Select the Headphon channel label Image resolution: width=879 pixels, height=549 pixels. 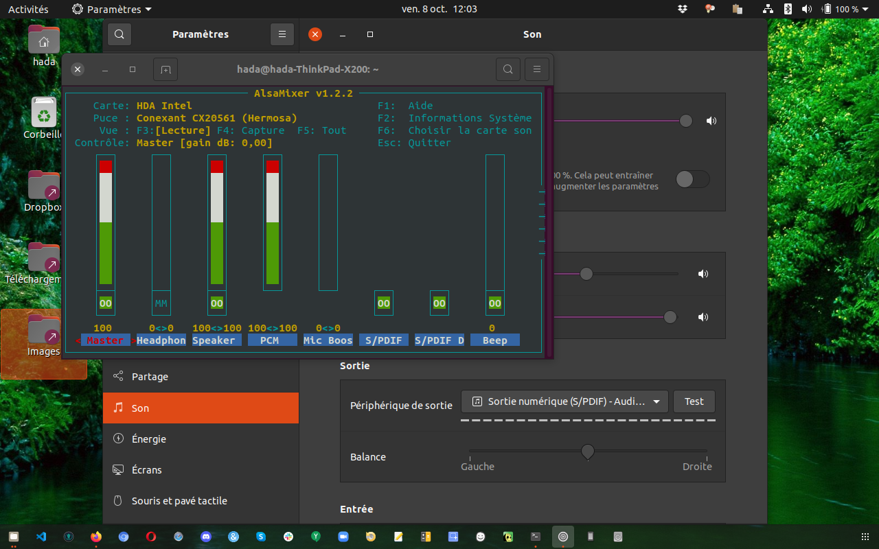click(161, 340)
